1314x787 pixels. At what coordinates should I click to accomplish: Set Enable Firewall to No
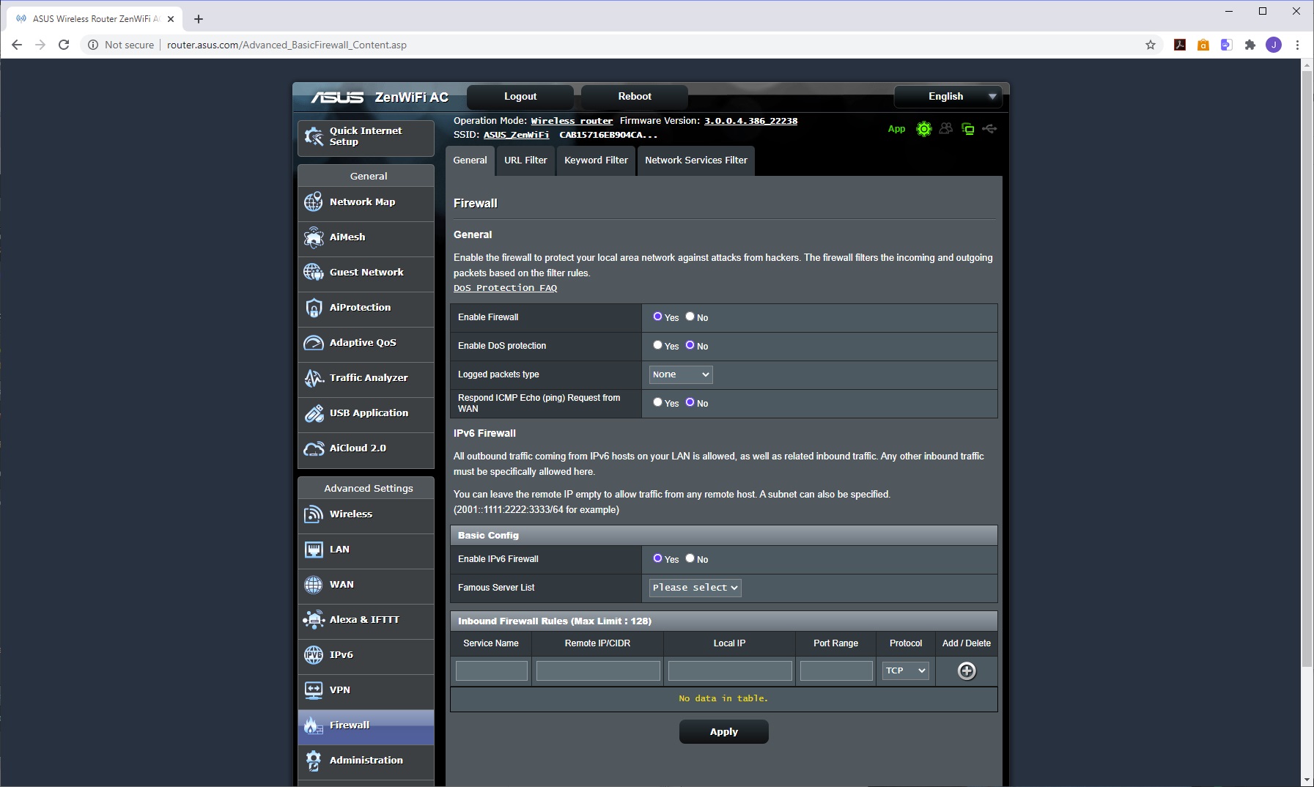pyautogui.click(x=690, y=317)
